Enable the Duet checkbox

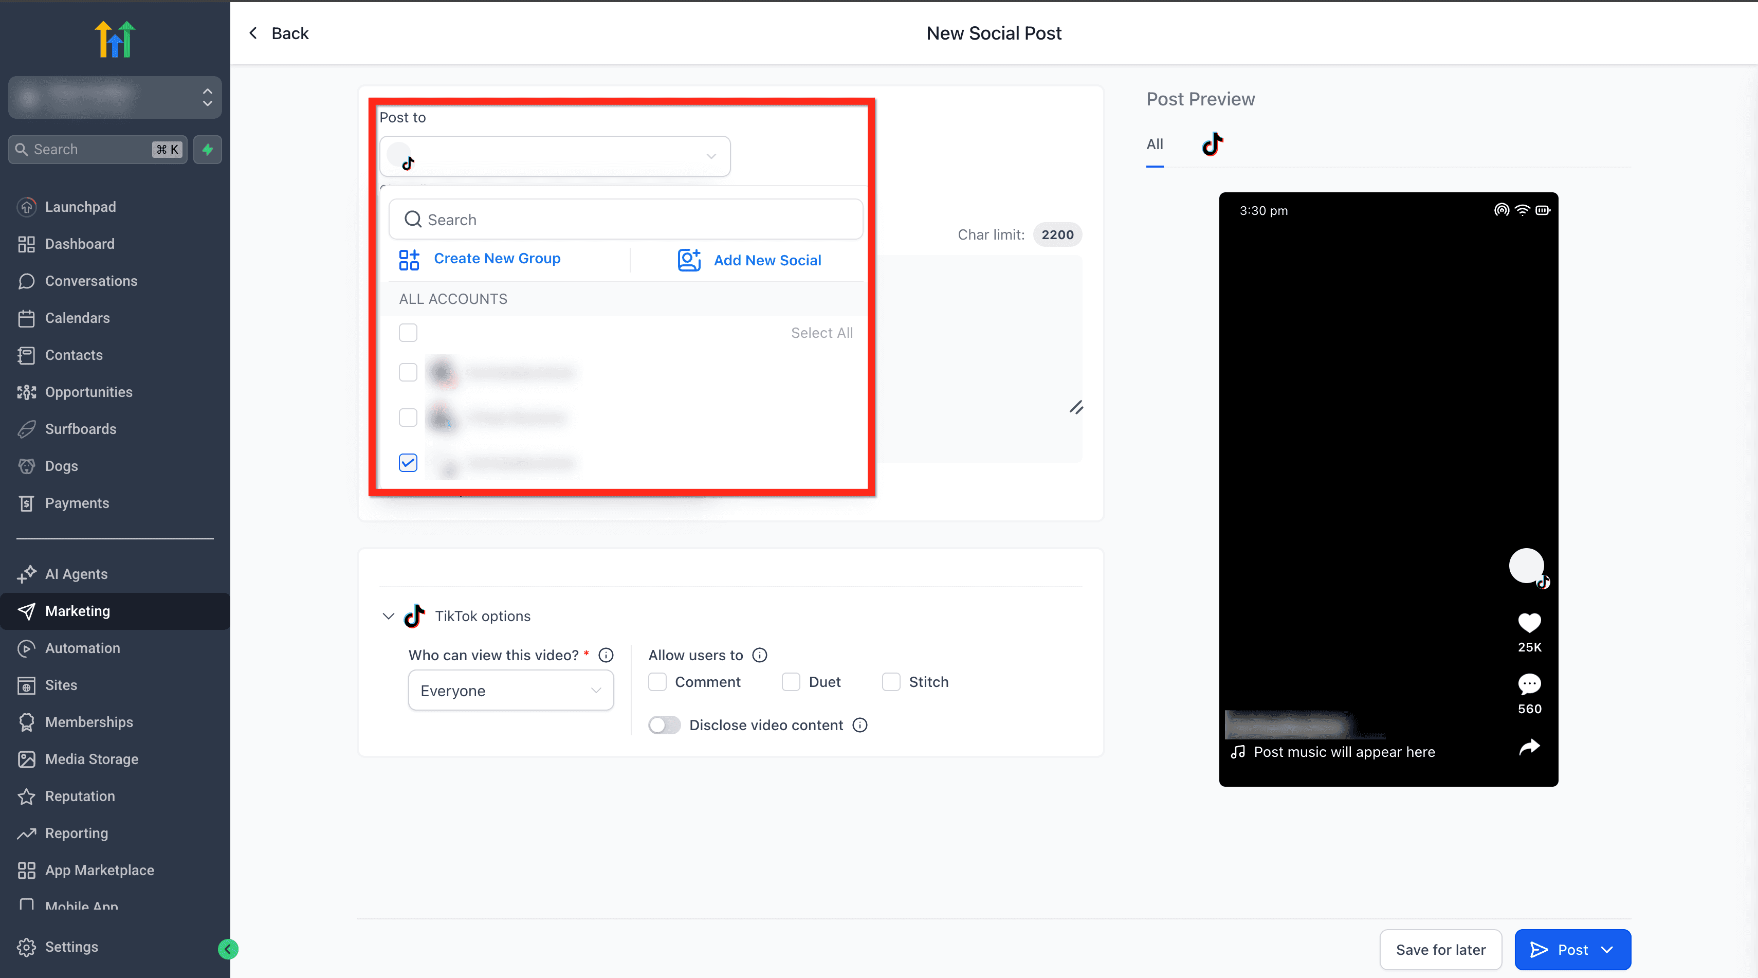791,682
